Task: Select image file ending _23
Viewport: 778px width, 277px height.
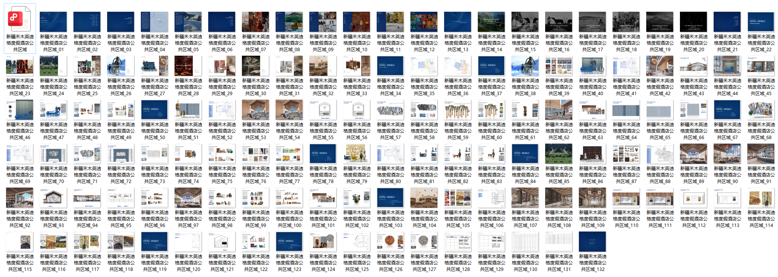Action: pyautogui.click(x=20, y=66)
